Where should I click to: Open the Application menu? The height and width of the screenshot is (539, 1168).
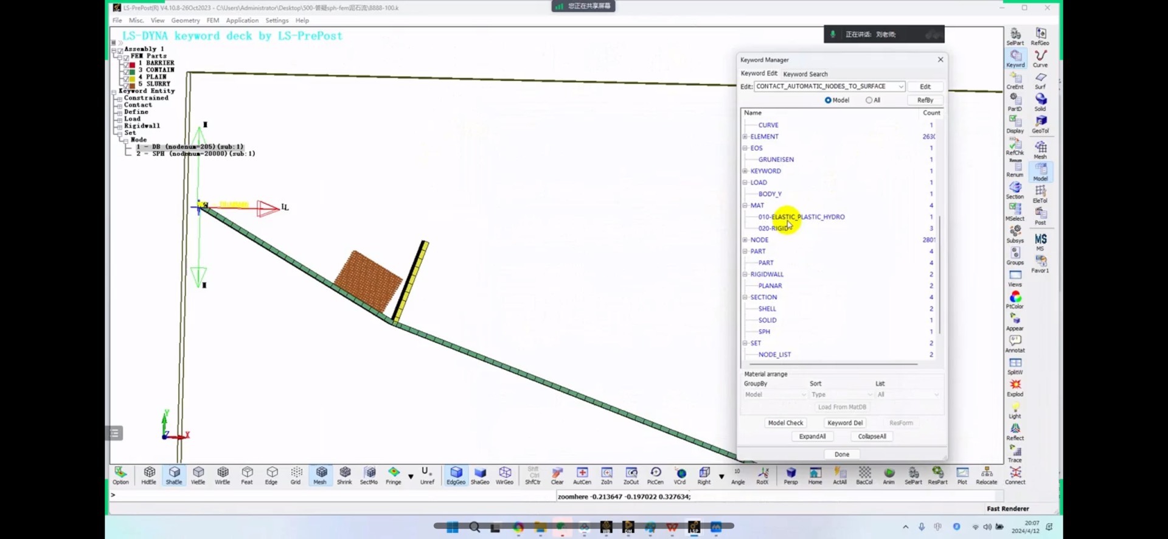pos(242,20)
